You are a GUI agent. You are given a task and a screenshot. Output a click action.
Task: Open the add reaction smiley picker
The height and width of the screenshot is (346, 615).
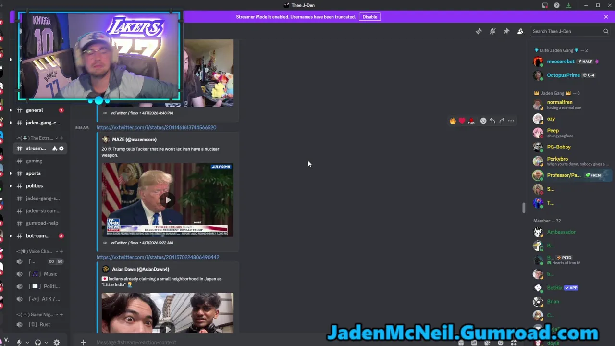483,121
